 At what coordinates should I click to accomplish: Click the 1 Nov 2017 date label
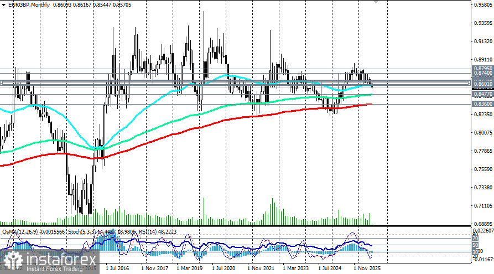[x=154, y=268]
